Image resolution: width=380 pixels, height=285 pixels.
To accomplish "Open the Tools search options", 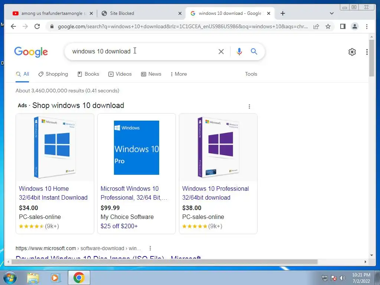I will point(251,74).
